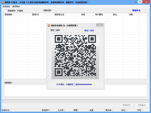Viewport: 151px width, 113px height.
Task: Maximize the 微保姆 main window
Action: 140,2
